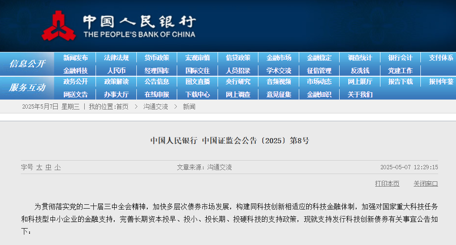
Task: Open 调查统计 navigation link
Action: pyautogui.click(x=360, y=58)
